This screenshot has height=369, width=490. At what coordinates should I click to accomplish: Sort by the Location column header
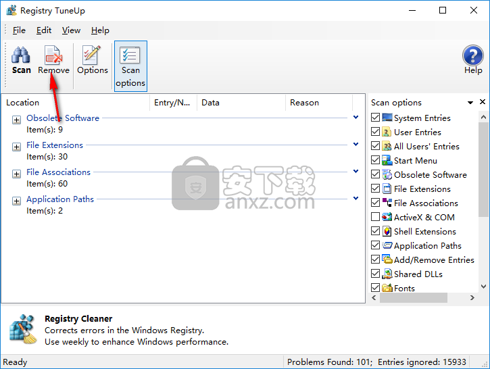(76, 103)
